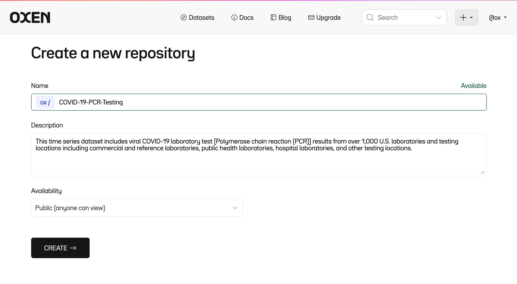
Task: Click the plus icon in header
Action: 463,18
